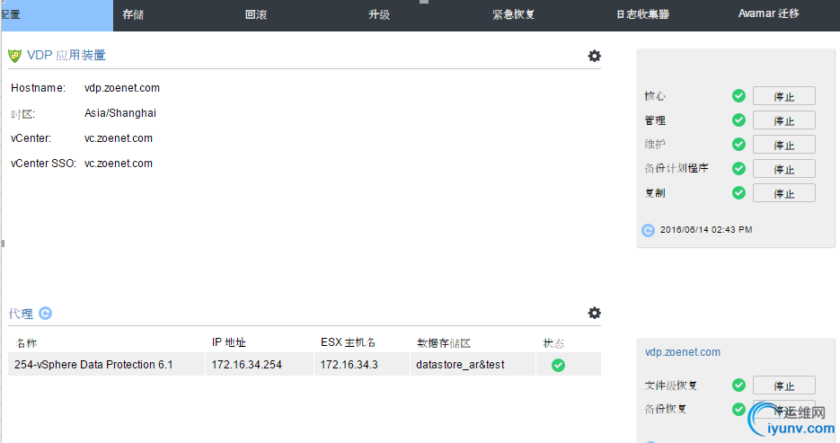This screenshot has height=443, width=840.
Task: Click the Hostname value vdp.zoenet.com
Action: tap(122, 88)
